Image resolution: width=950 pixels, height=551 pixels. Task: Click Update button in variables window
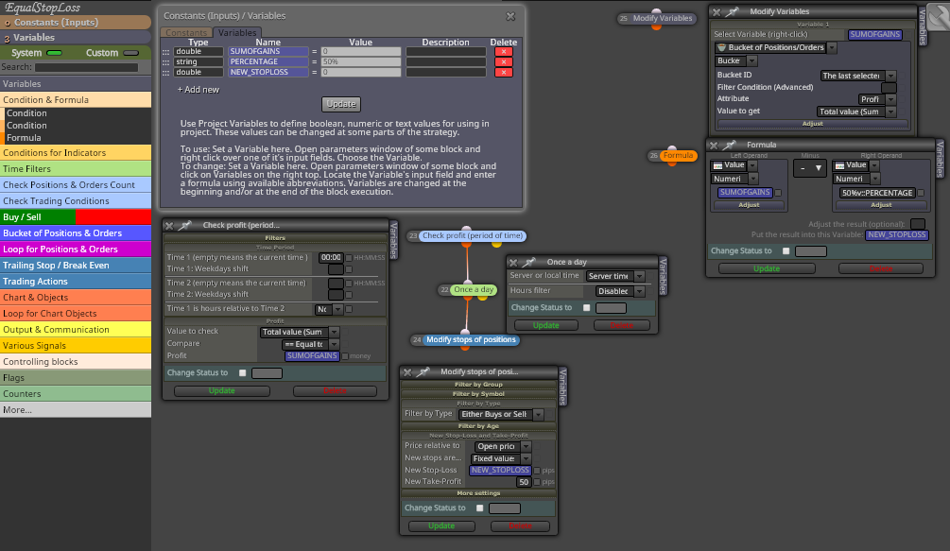click(x=341, y=104)
